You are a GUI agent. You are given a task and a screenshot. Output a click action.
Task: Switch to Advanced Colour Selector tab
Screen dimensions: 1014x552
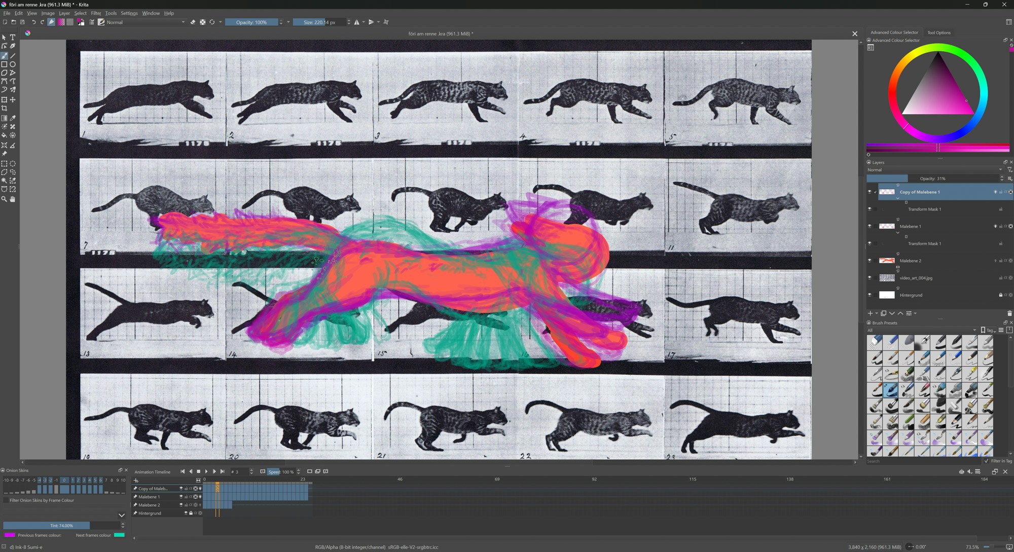[x=894, y=32]
